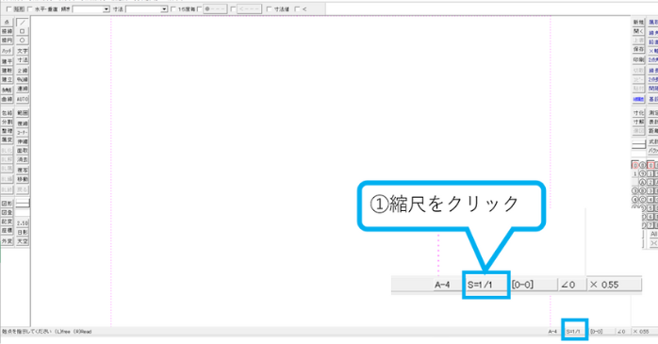Select the 連線 continuous line tool
658x344 pixels.
(x=23, y=89)
